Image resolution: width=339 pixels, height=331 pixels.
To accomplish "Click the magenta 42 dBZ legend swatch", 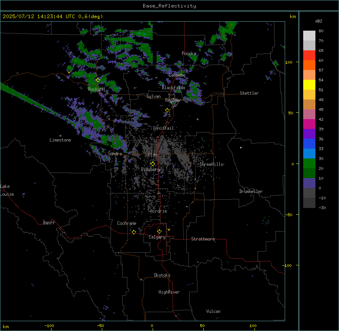I will pos(309,124).
